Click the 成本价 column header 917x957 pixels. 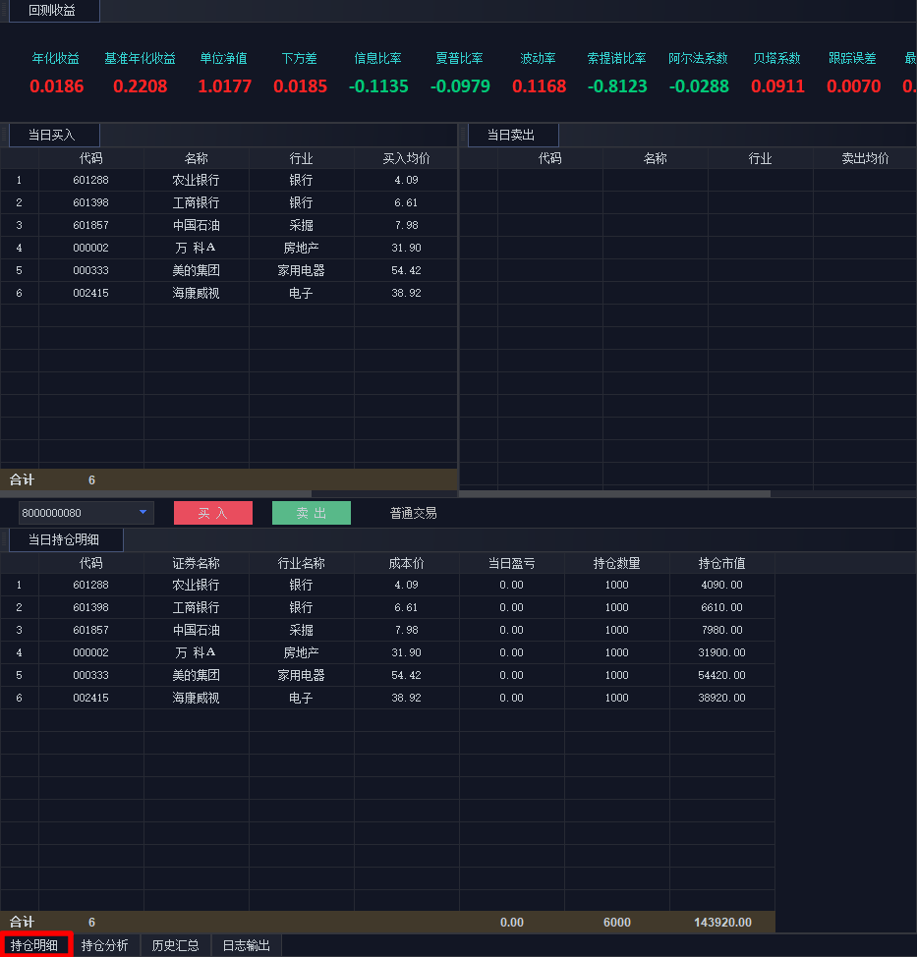click(406, 563)
